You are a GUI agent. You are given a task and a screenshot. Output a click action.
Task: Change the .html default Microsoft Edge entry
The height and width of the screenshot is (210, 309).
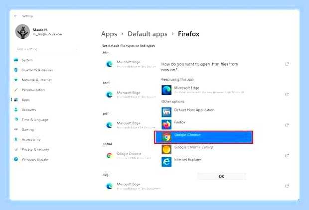[x=131, y=95]
